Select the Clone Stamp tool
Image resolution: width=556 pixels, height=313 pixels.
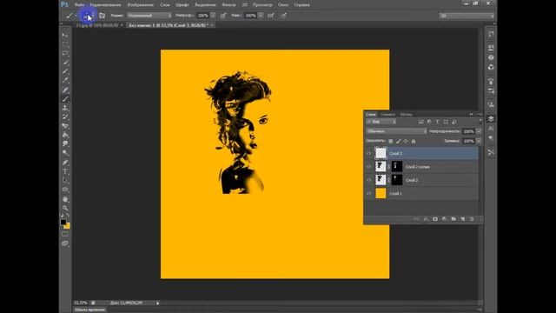(65, 108)
